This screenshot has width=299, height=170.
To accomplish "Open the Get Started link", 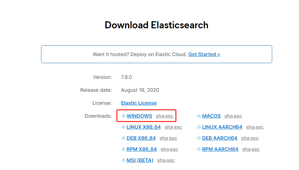I will (x=204, y=55).
